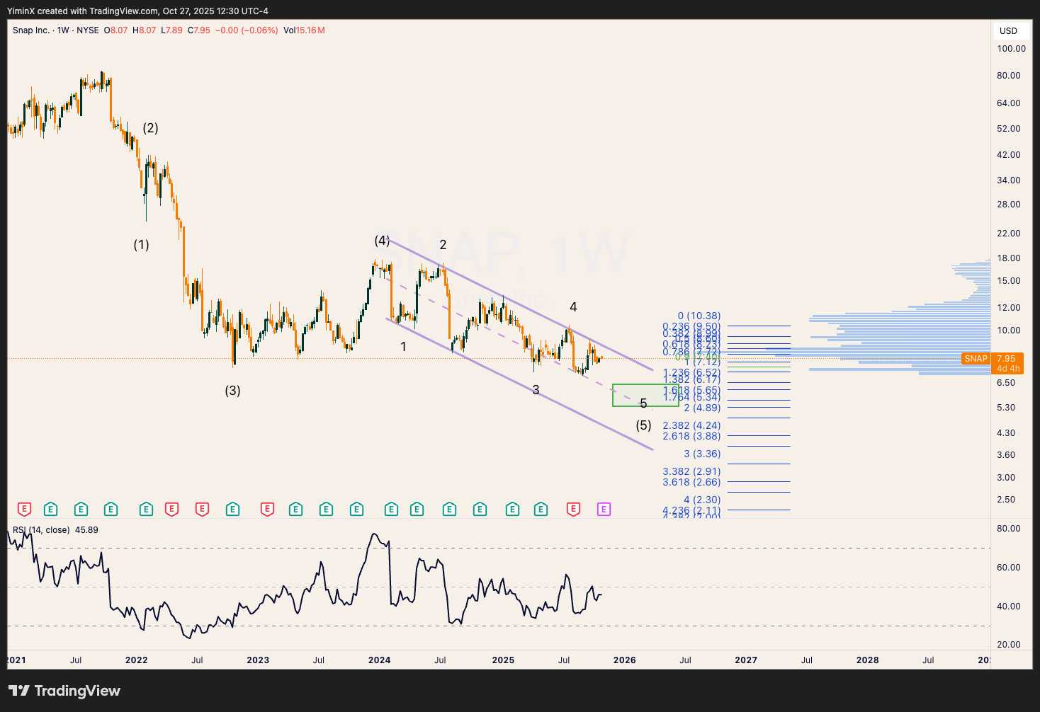The height and width of the screenshot is (712, 1040).
Task: Click the only red earnings marker in 2023
Action: 267,509
